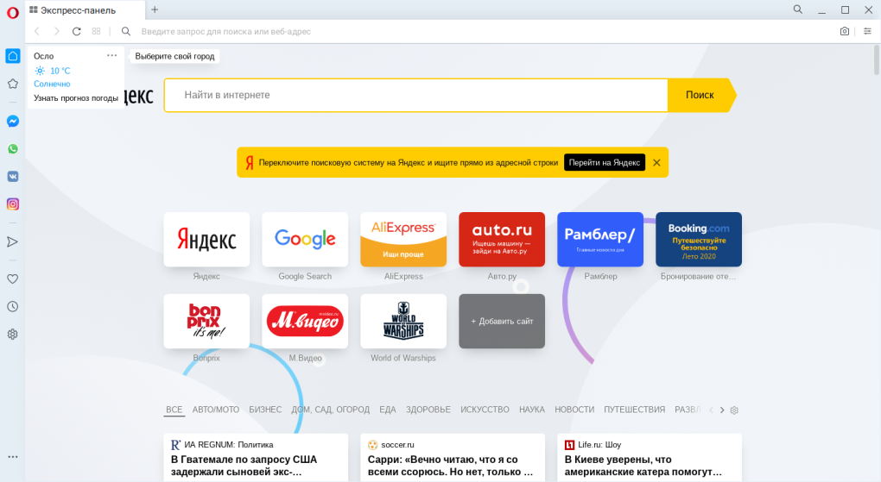Open sidebar setup three-dots at bottom

click(x=12, y=457)
